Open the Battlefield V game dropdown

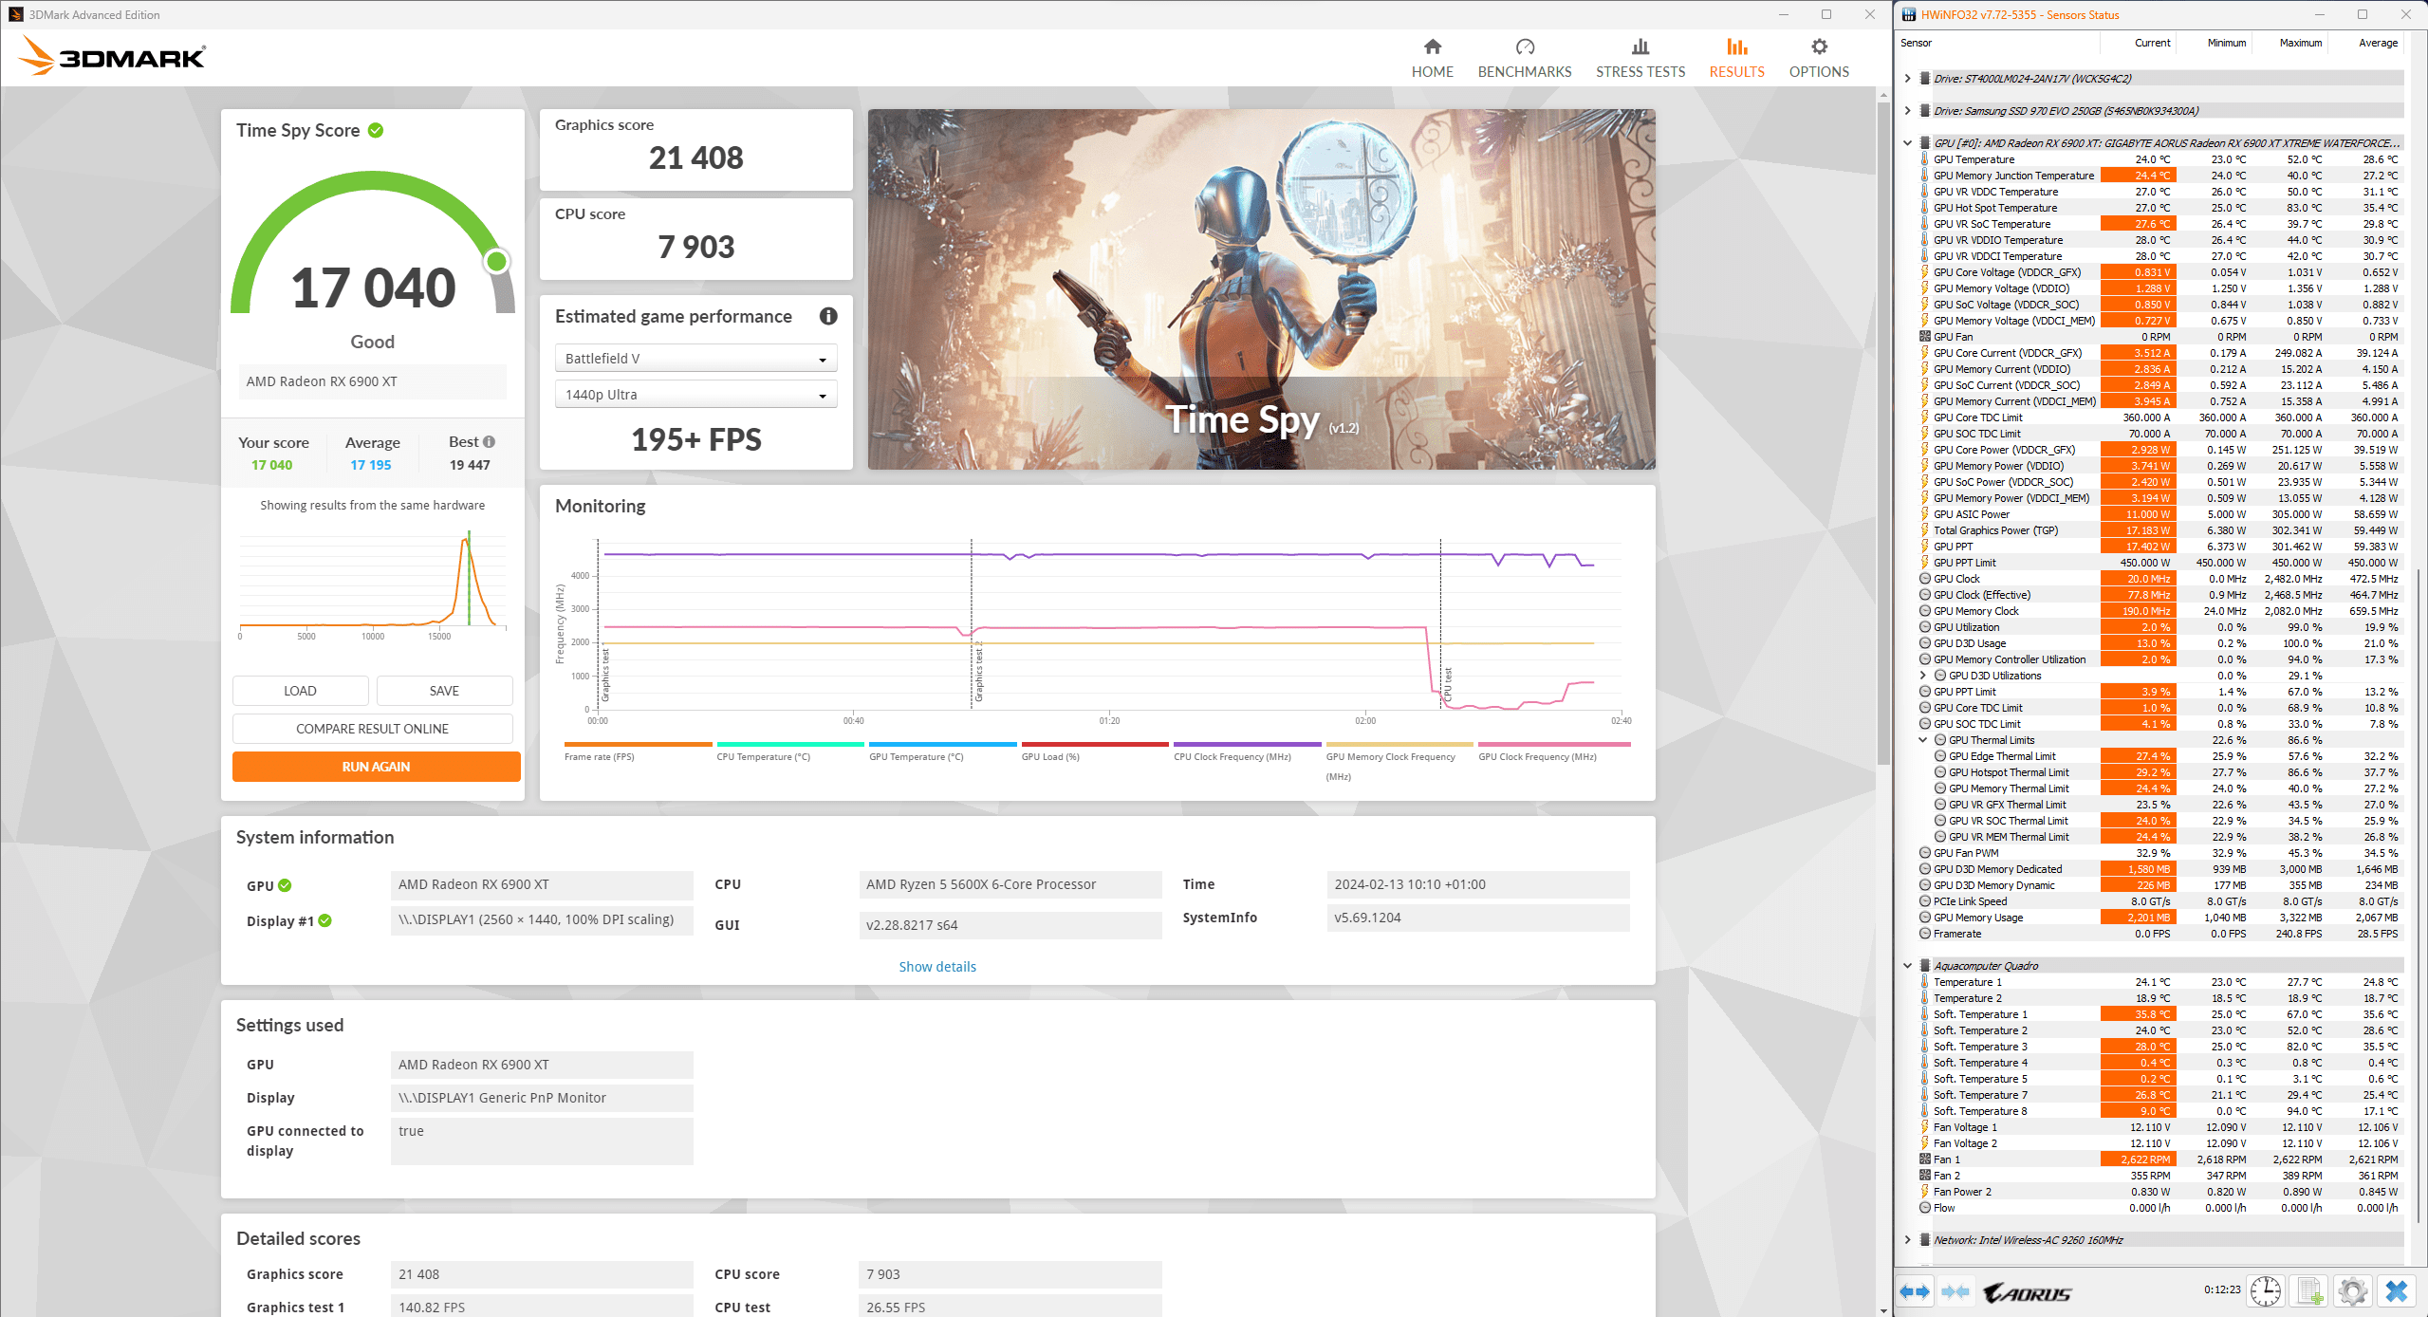pyautogui.click(x=695, y=359)
